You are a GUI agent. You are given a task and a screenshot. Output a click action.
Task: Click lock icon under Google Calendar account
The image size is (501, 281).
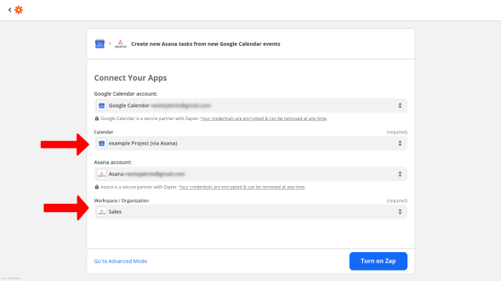96,118
